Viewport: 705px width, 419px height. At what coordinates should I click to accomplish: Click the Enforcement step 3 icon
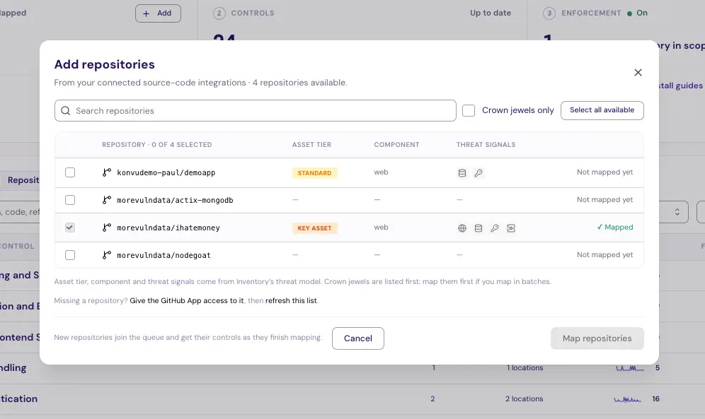(x=549, y=13)
